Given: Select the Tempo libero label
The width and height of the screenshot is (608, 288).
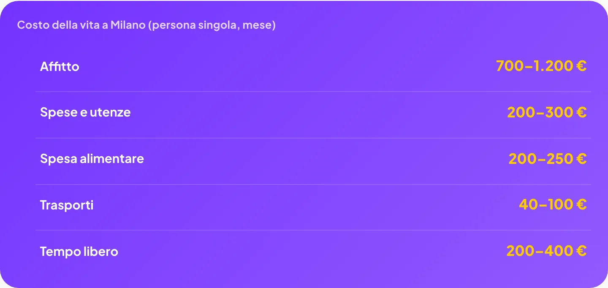Looking at the screenshot, I should [x=79, y=252].
